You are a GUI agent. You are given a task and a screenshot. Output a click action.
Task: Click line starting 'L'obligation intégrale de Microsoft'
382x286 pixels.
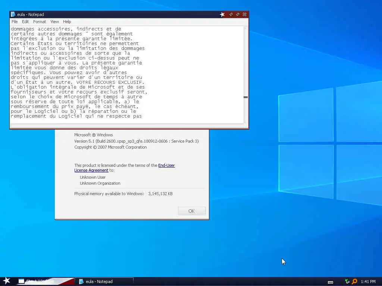[x=78, y=87]
